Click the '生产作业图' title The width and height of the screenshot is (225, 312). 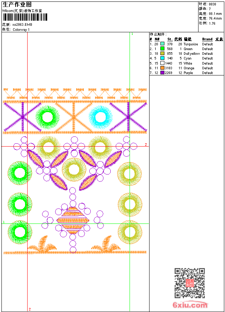[17, 4]
